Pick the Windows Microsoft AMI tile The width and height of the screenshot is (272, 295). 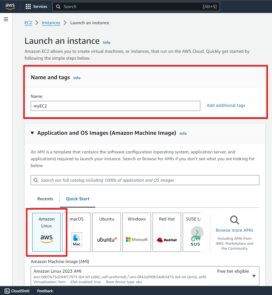point(137,232)
